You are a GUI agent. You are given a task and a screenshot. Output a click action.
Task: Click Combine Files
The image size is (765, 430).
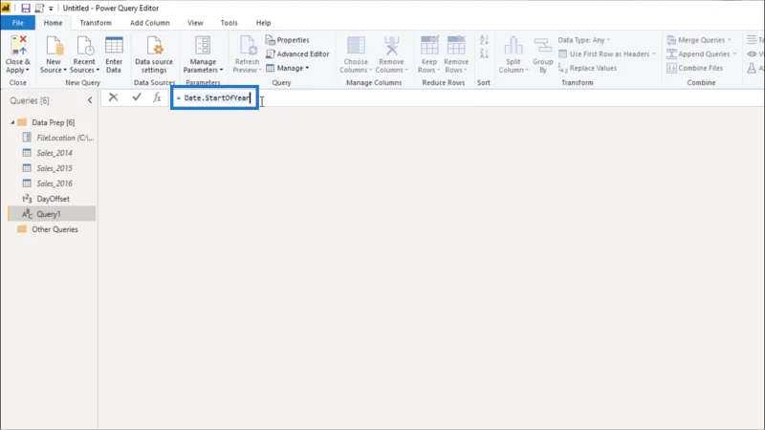pyautogui.click(x=695, y=68)
